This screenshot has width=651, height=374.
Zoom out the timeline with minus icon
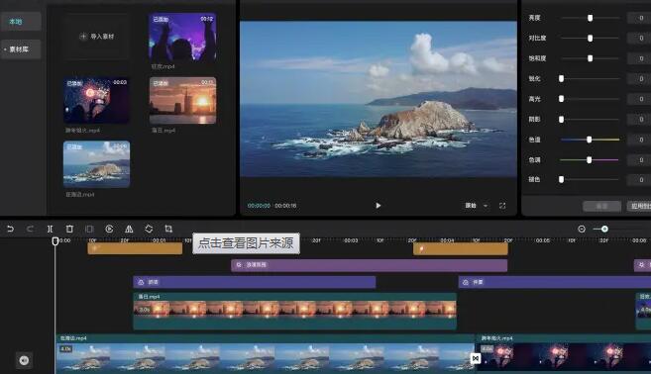click(x=582, y=229)
